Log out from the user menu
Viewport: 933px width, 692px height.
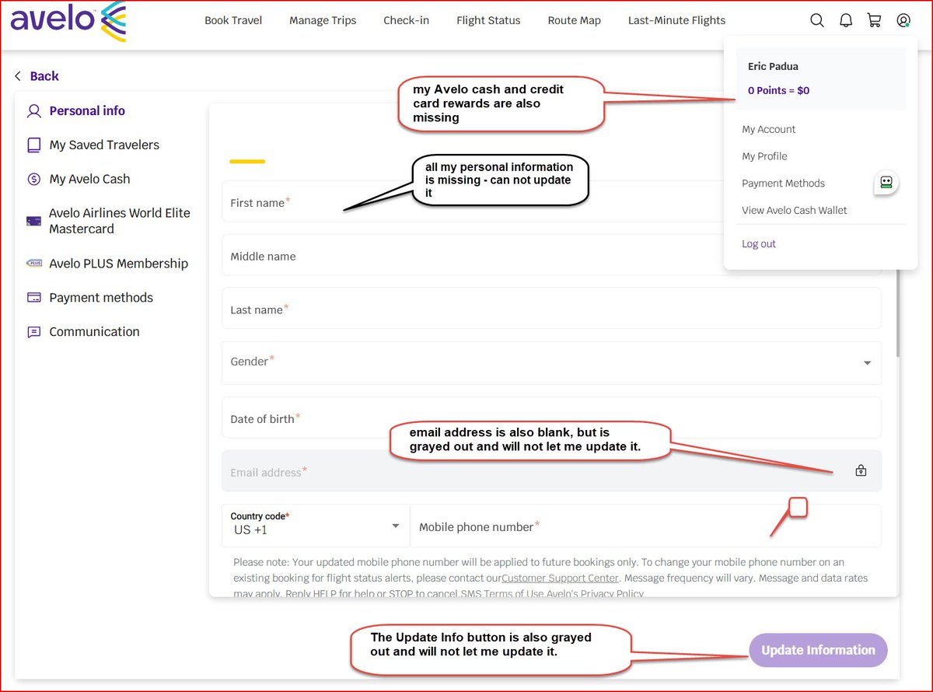click(x=759, y=244)
